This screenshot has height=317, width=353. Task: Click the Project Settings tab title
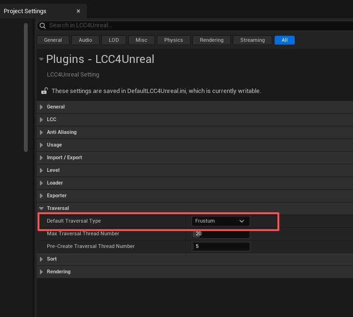coord(25,11)
